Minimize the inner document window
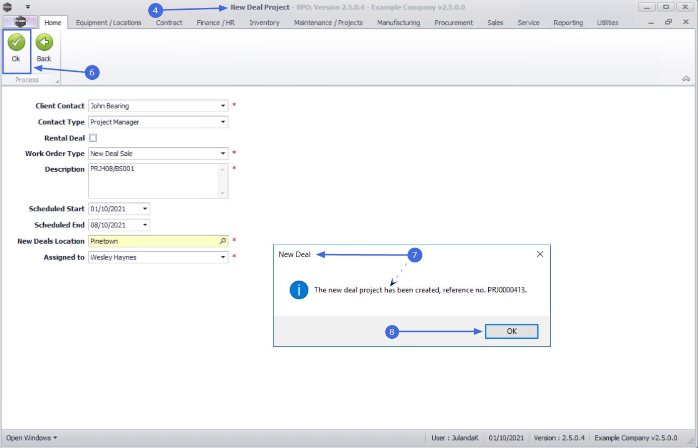 651,22
